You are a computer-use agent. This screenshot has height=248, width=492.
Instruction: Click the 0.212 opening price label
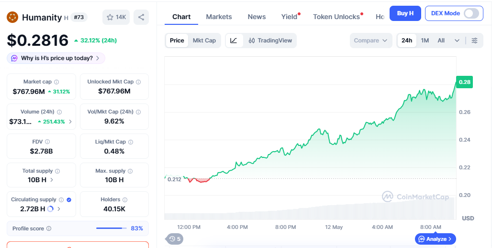[x=174, y=179]
